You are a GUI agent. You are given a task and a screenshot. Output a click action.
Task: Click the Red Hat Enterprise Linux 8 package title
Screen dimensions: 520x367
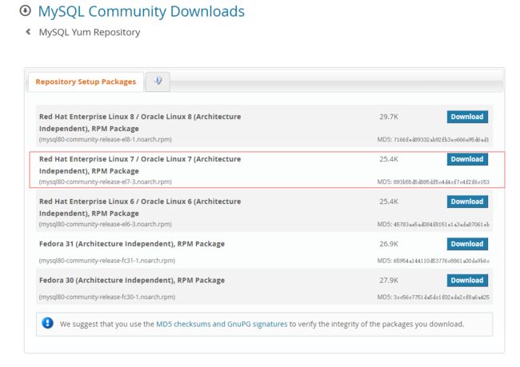click(x=140, y=122)
